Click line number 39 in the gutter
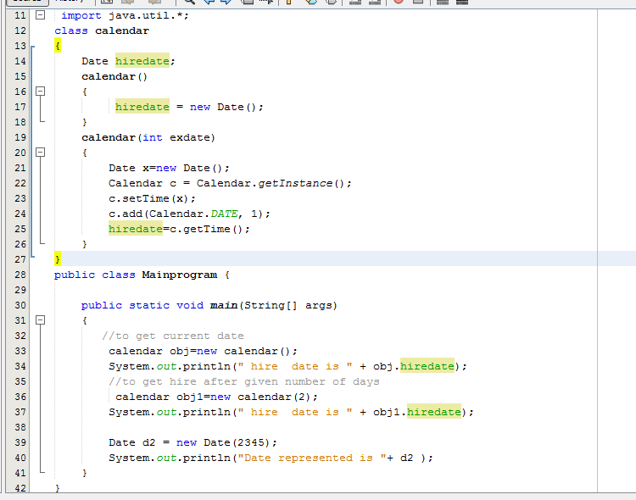Viewport: 636px width, 500px height. coord(20,442)
